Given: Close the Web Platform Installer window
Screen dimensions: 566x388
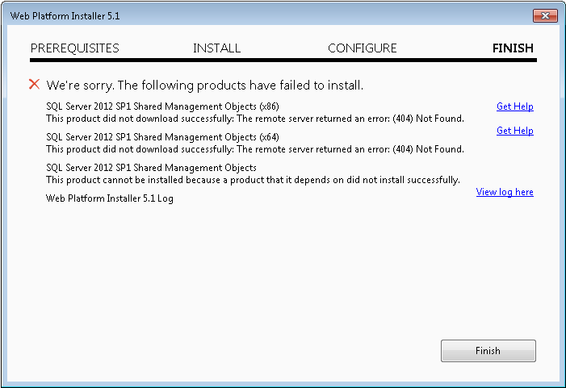Looking at the screenshot, I should point(545,16).
